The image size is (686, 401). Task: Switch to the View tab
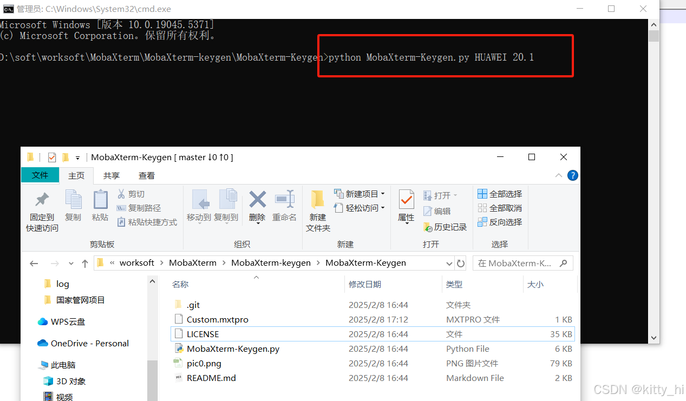(x=147, y=175)
